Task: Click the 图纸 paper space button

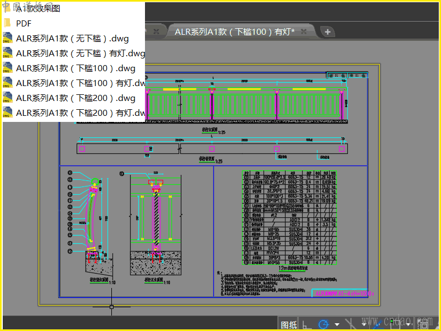Action: coord(289,324)
